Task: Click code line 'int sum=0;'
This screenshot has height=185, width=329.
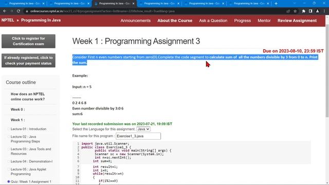Action: 102,161
